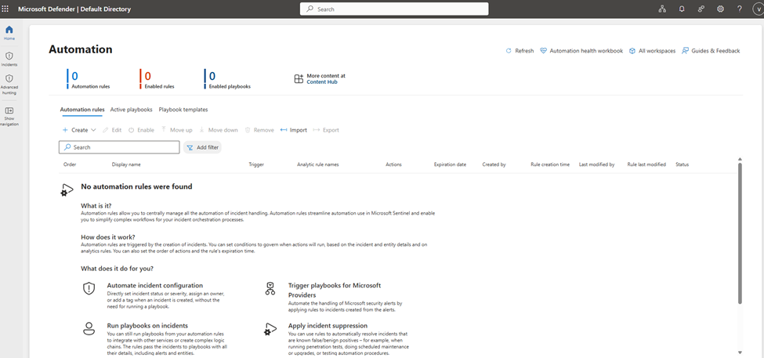The width and height of the screenshot is (764, 358).
Task: Open Advanced hunting in the sidebar
Action: 9,84
